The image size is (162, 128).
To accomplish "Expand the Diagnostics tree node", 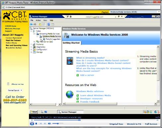I will (x=31, y=47).
